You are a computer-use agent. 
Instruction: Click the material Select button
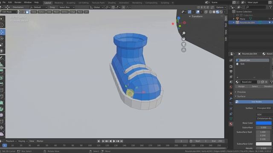click(x=255, y=86)
